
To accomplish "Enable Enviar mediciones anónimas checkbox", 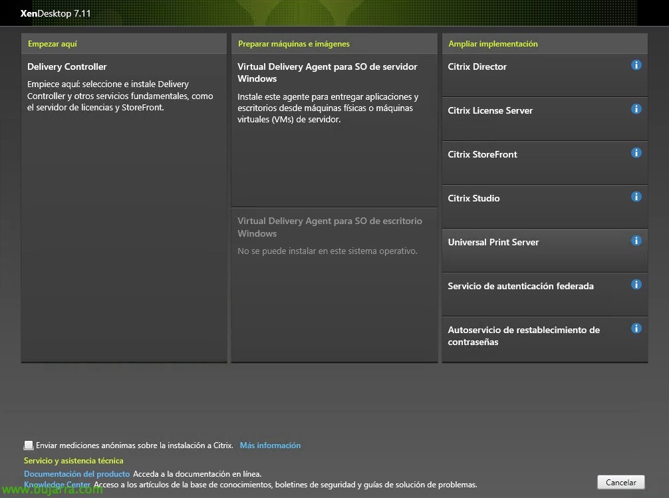I will point(29,445).
